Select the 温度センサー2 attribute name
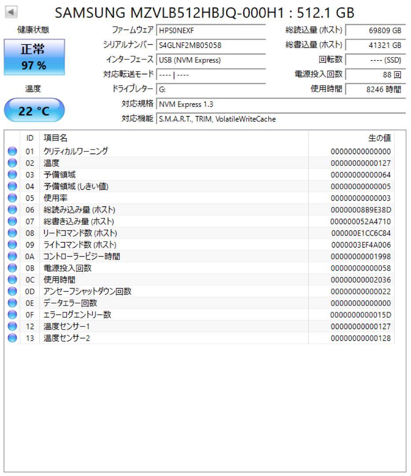The height and width of the screenshot is (476, 411). (67, 338)
